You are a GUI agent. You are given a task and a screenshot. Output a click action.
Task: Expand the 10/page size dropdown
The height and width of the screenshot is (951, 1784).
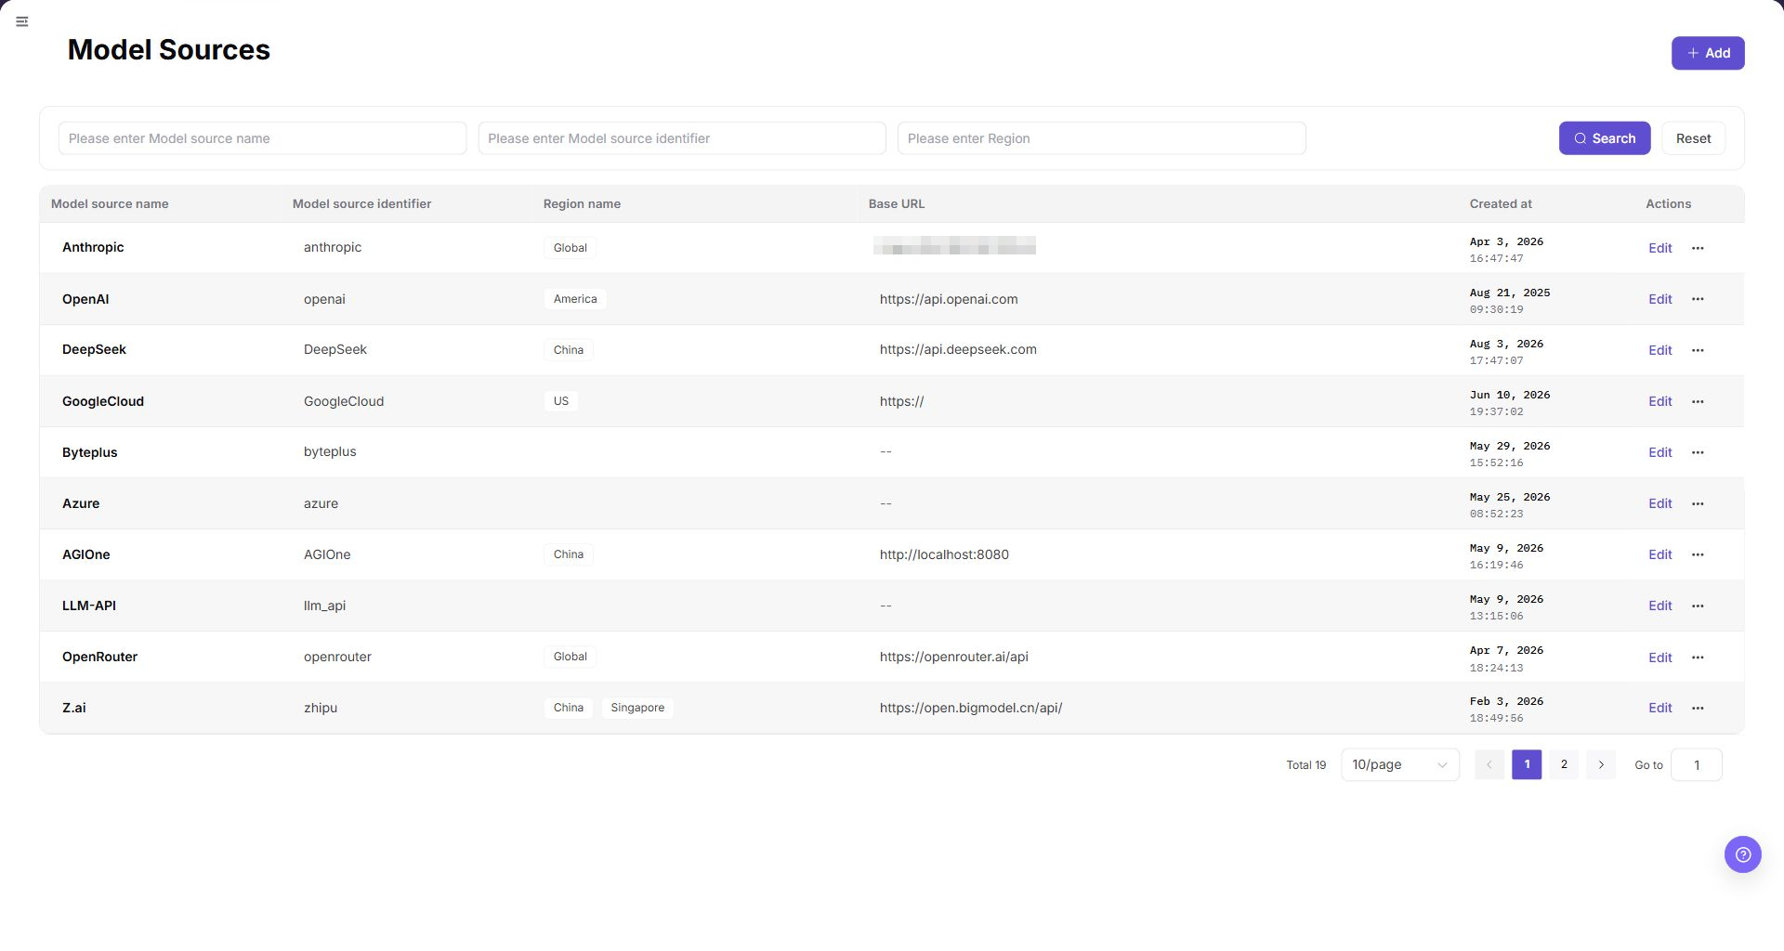[1400, 764]
